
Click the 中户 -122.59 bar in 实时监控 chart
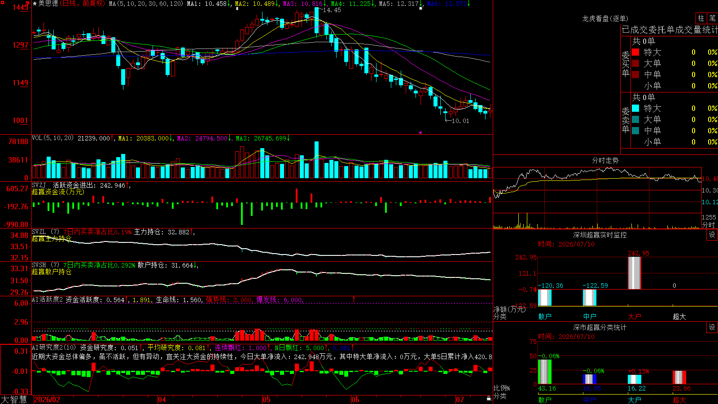(x=589, y=298)
